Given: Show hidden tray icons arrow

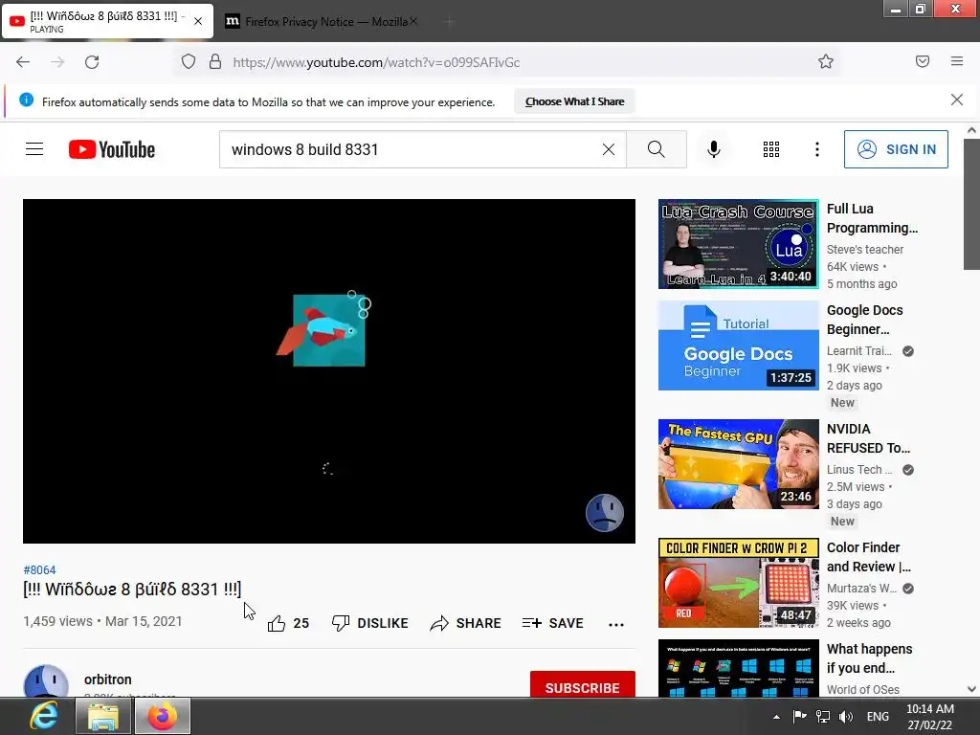Looking at the screenshot, I should pos(776,717).
